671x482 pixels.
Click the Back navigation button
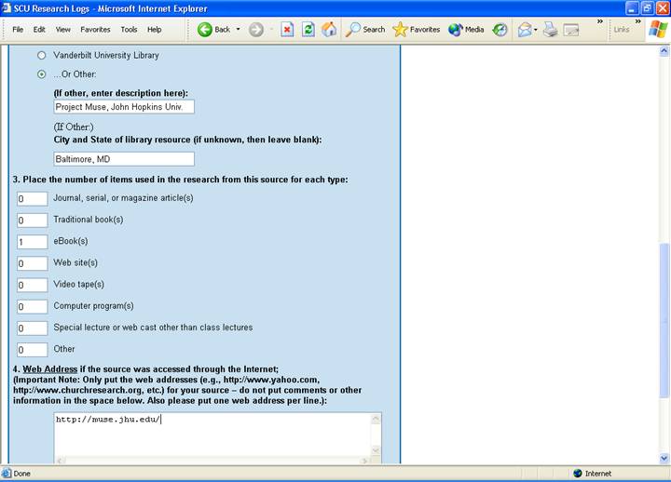pyautogui.click(x=213, y=30)
